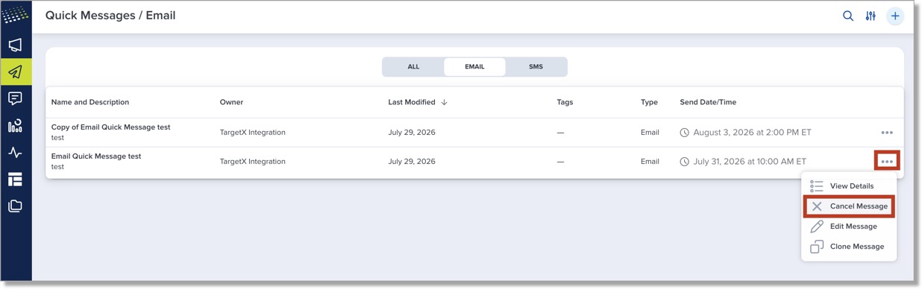Open the filter sliders icon
Viewport: 922px width, 289px height.
pyautogui.click(x=871, y=16)
